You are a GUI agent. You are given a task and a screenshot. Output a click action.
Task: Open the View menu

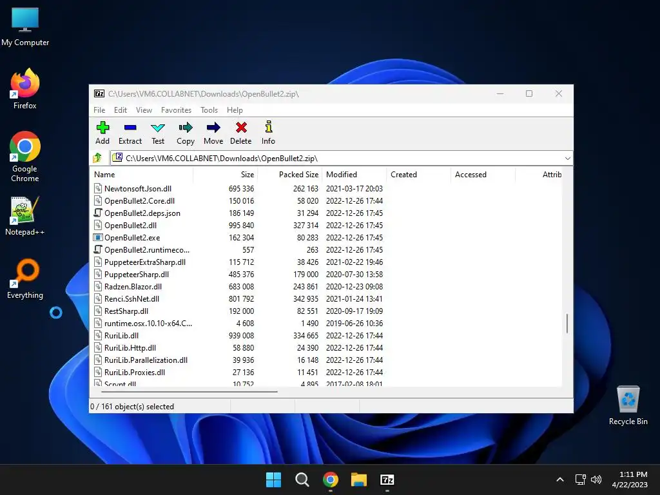(x=144, y=110)
